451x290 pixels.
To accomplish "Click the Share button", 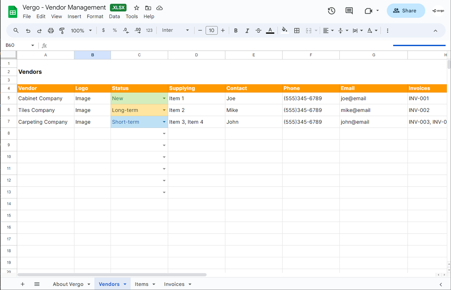I will tap(405, 10).
